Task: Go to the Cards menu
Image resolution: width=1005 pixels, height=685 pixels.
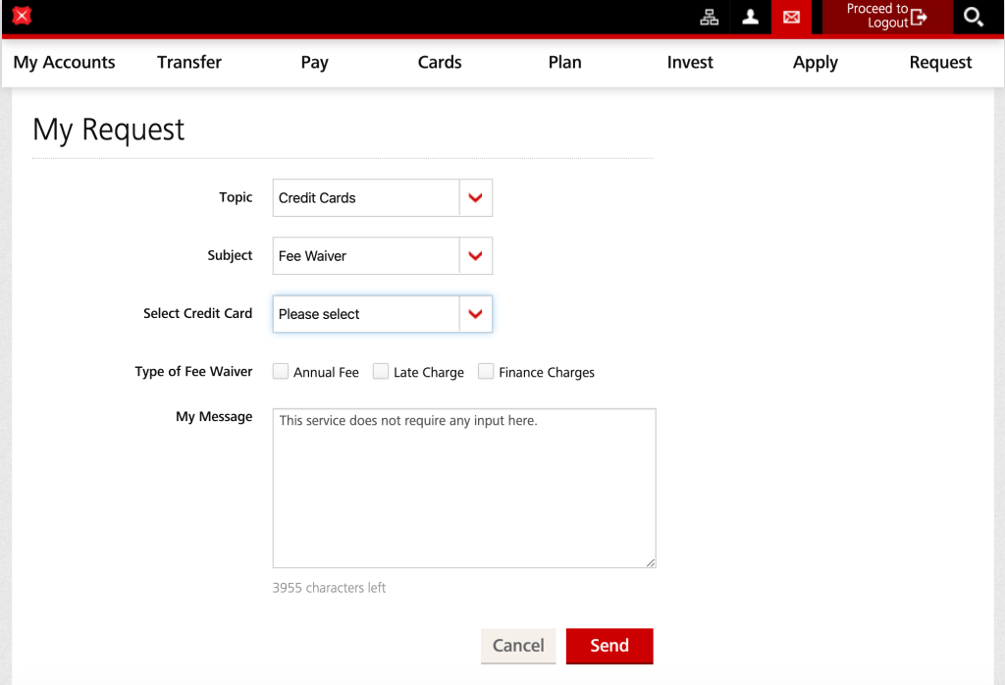Action: click(440, 62)
